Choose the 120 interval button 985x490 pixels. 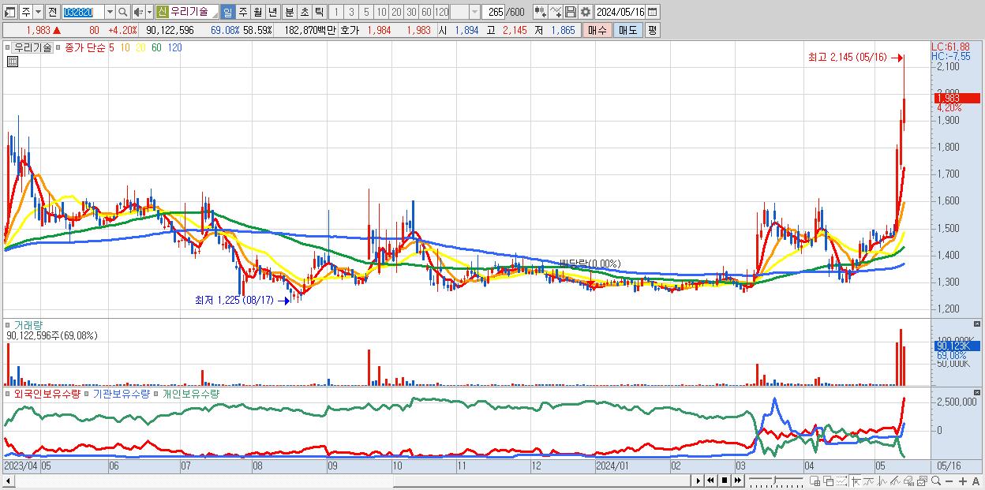[441, 12]
